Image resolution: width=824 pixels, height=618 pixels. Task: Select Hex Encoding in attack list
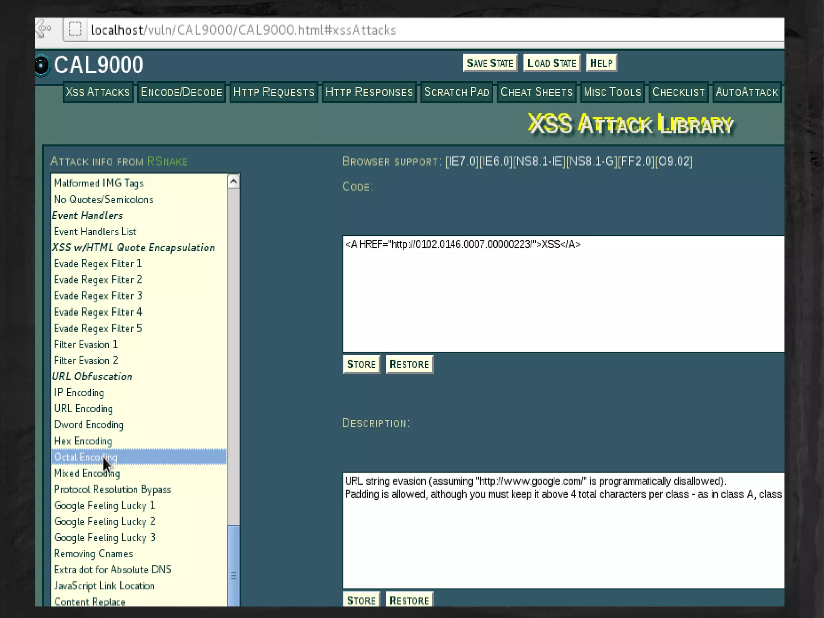(83, 441)
